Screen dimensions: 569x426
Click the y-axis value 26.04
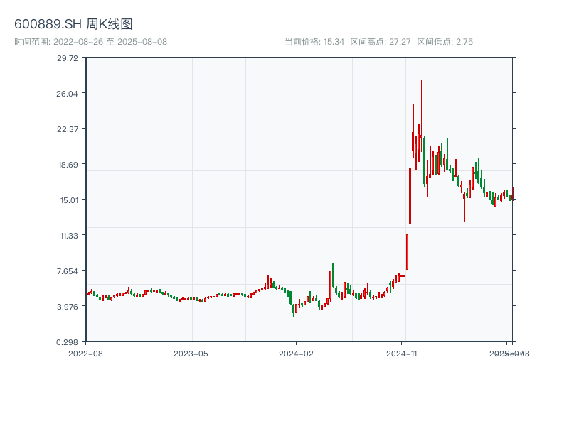pos(67,94)
